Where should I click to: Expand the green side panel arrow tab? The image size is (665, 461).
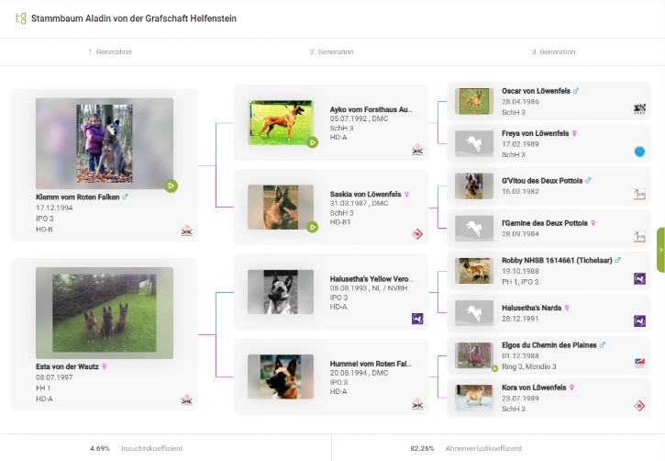[660, 250]
